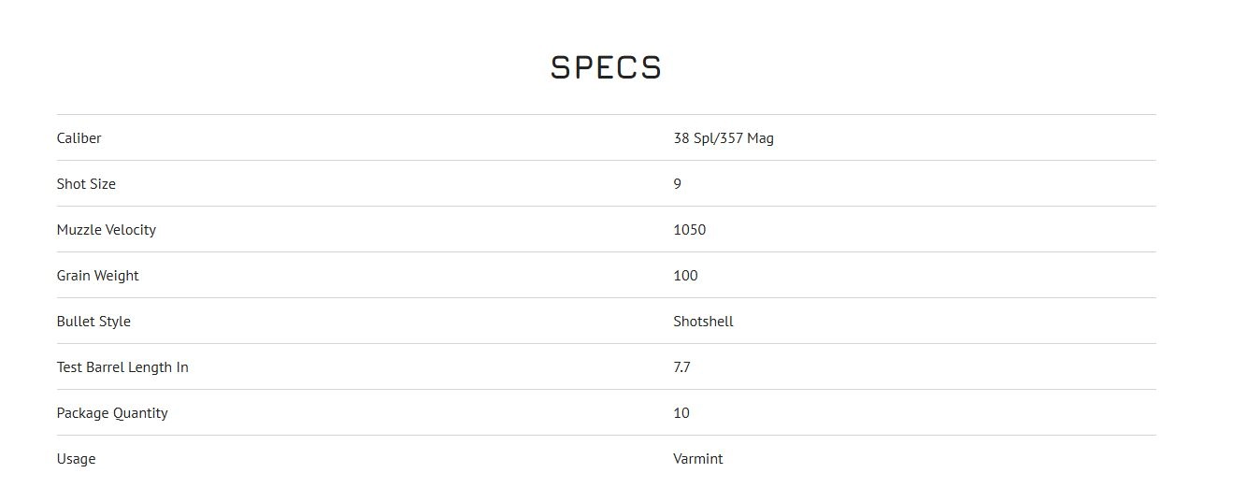This screenshot has height=502, width=1247.
Task: Click the Bullet Style label
Action: pyautogui.click(x=93, y=322)
